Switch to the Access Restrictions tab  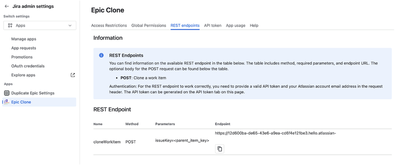[109, 26]
